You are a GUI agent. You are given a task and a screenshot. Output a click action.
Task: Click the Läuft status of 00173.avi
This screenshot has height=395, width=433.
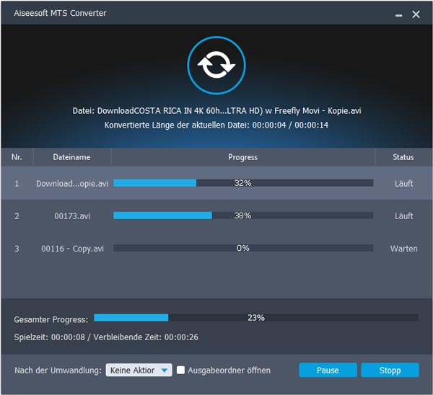pyautogui.click(x=403, y=216)
